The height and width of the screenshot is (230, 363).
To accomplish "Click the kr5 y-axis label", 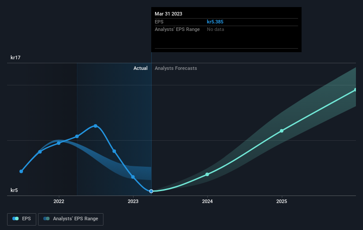I will tap(14, 190).
